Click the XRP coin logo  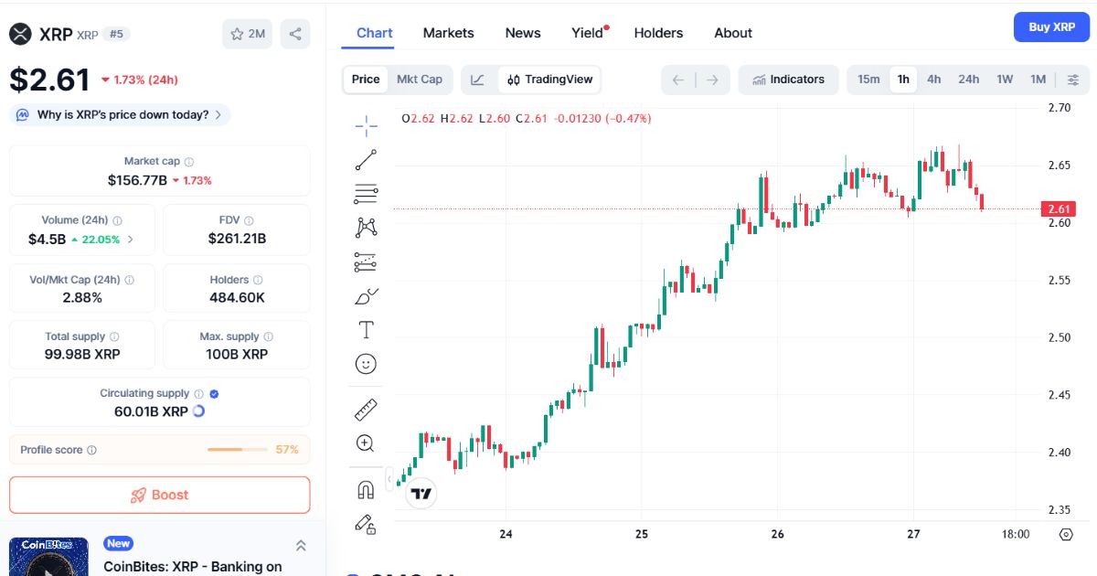pyautogui.click(x=20, y=34)
